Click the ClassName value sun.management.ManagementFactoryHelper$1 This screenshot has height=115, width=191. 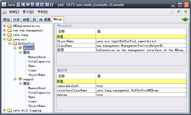[x=141, y=46]
